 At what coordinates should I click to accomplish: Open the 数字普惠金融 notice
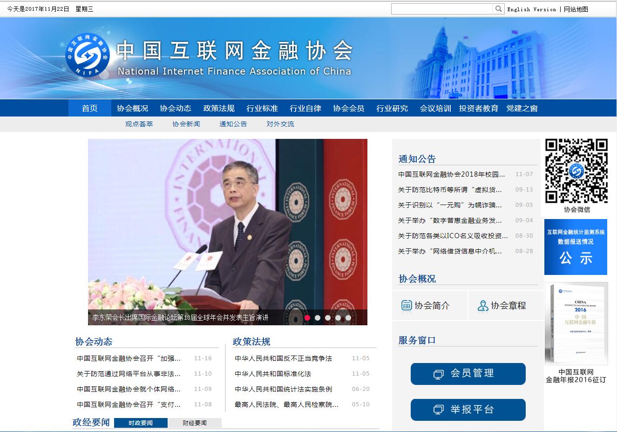[450, 220]
